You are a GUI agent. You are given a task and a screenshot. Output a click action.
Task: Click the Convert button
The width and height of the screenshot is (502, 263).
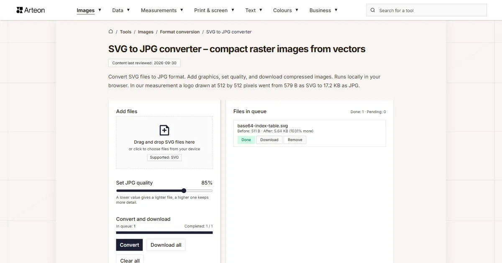[x=129, y=245]
